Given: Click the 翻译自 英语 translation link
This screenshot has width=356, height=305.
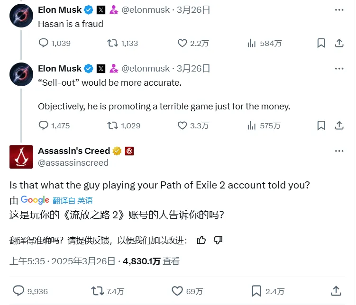Looking at the screenshot, I should tap(73, 200).
